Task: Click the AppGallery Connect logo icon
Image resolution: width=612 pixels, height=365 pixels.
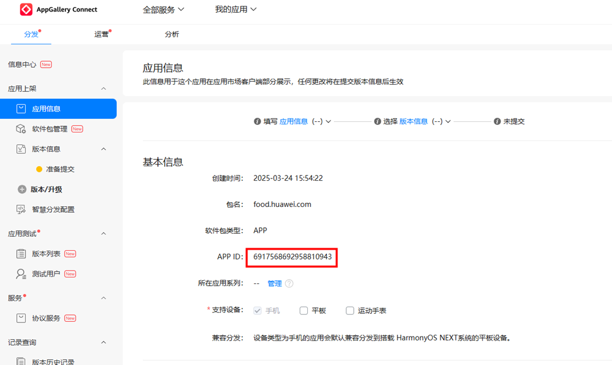Action: coord(26,9)
